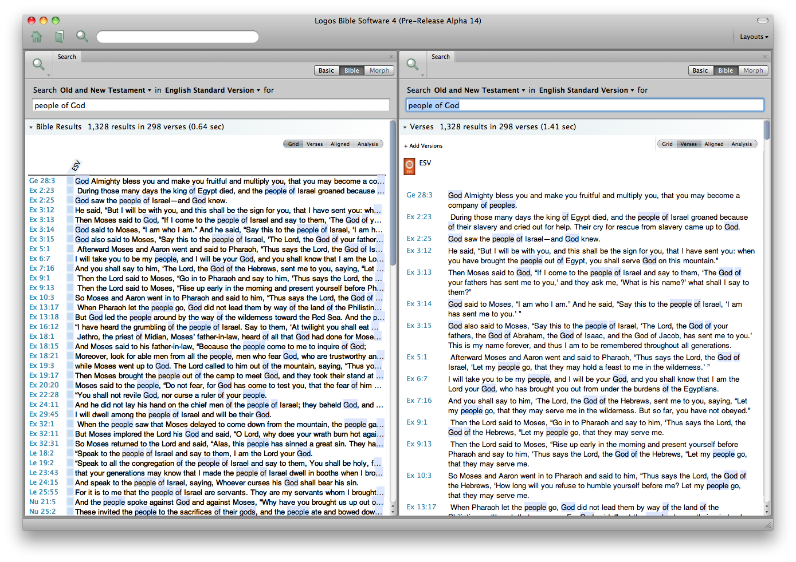Click the ESV version label in right panel
Screen dimensions: 796x562
click(425, 163)
